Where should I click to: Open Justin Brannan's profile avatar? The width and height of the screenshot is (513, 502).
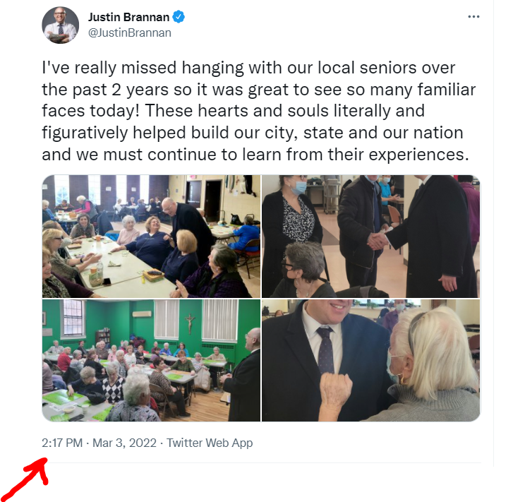point(61,25)
